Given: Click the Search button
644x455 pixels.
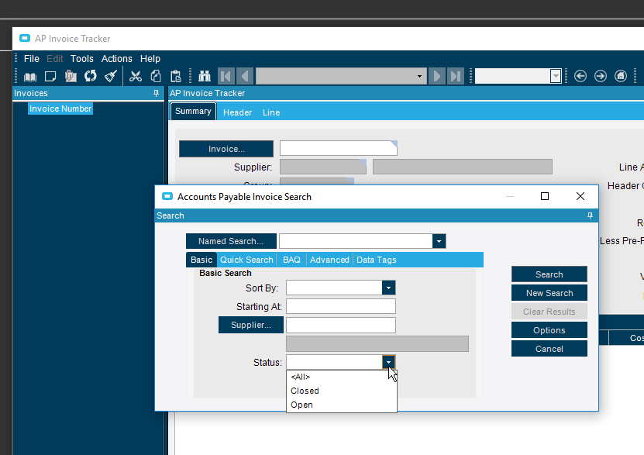Looking at the screenshot, I should pos(549,274).
